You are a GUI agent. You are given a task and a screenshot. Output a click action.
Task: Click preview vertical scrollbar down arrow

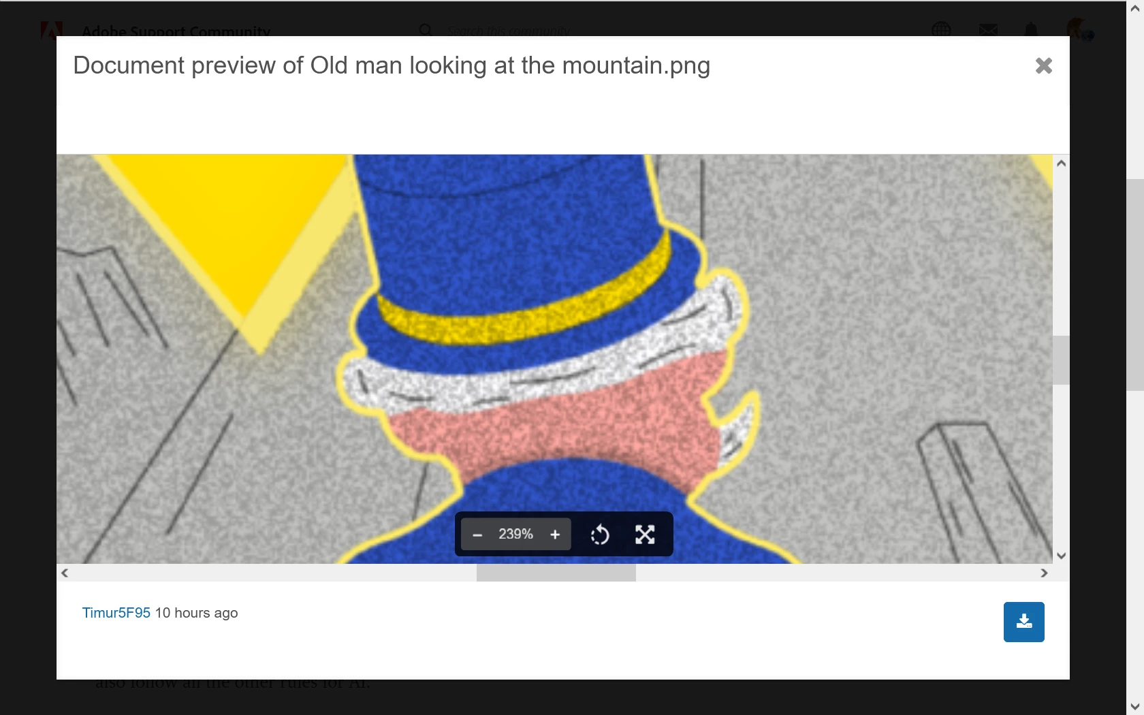pyautogui.click(x=1061, y=556)
